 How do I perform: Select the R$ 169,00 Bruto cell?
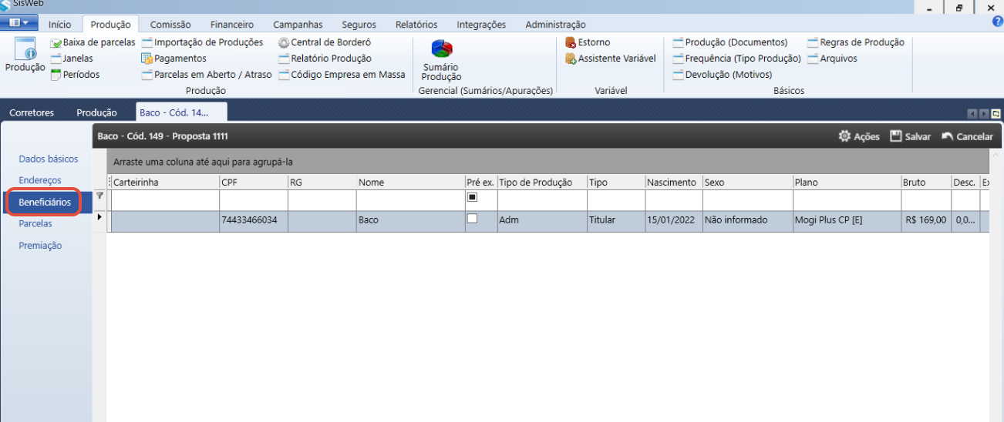(925, 221)
